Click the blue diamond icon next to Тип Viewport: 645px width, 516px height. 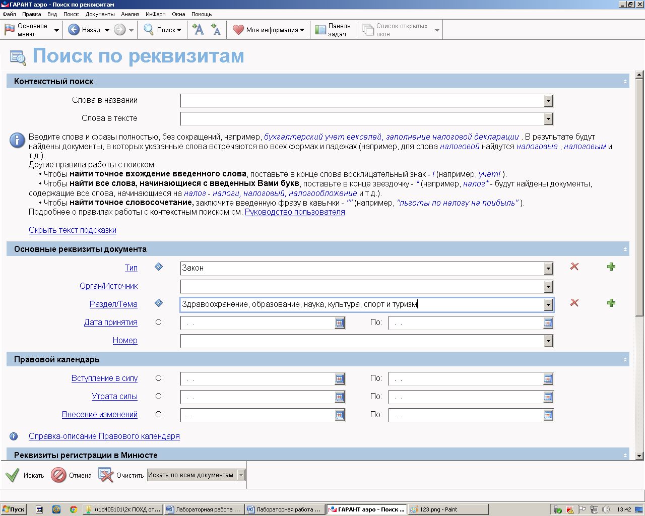tap(159, 267)
